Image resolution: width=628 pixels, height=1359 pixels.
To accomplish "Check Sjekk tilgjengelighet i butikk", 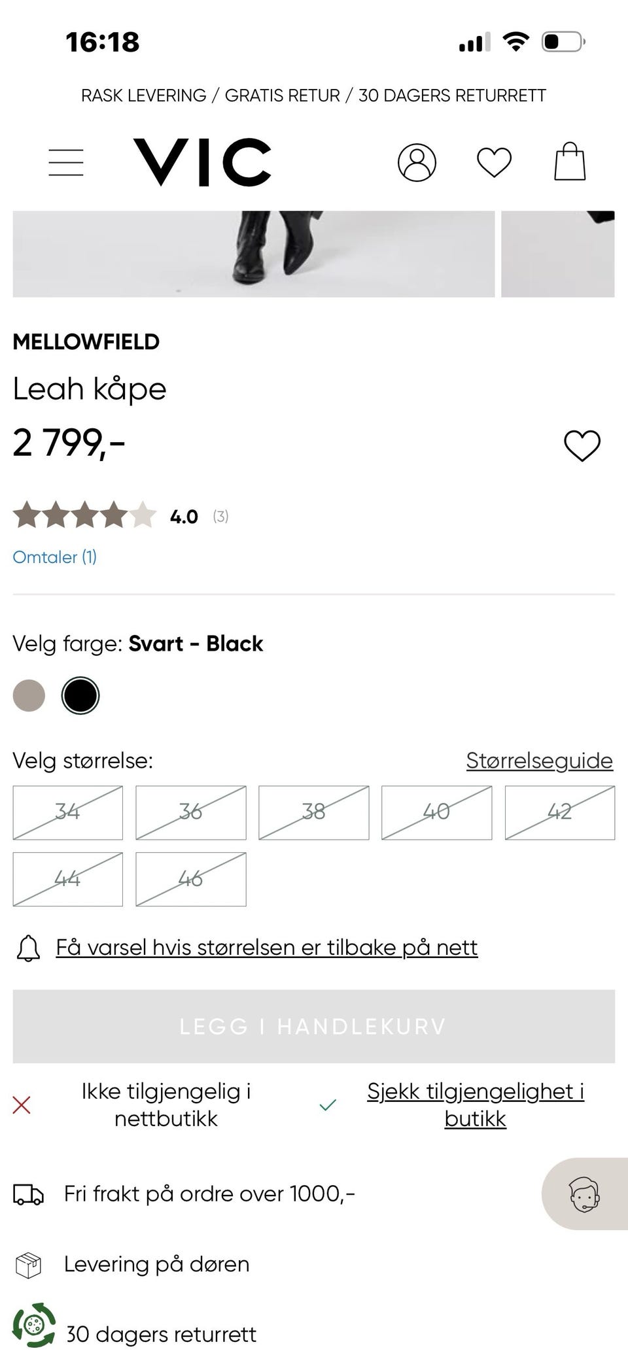I will 475,1105.
